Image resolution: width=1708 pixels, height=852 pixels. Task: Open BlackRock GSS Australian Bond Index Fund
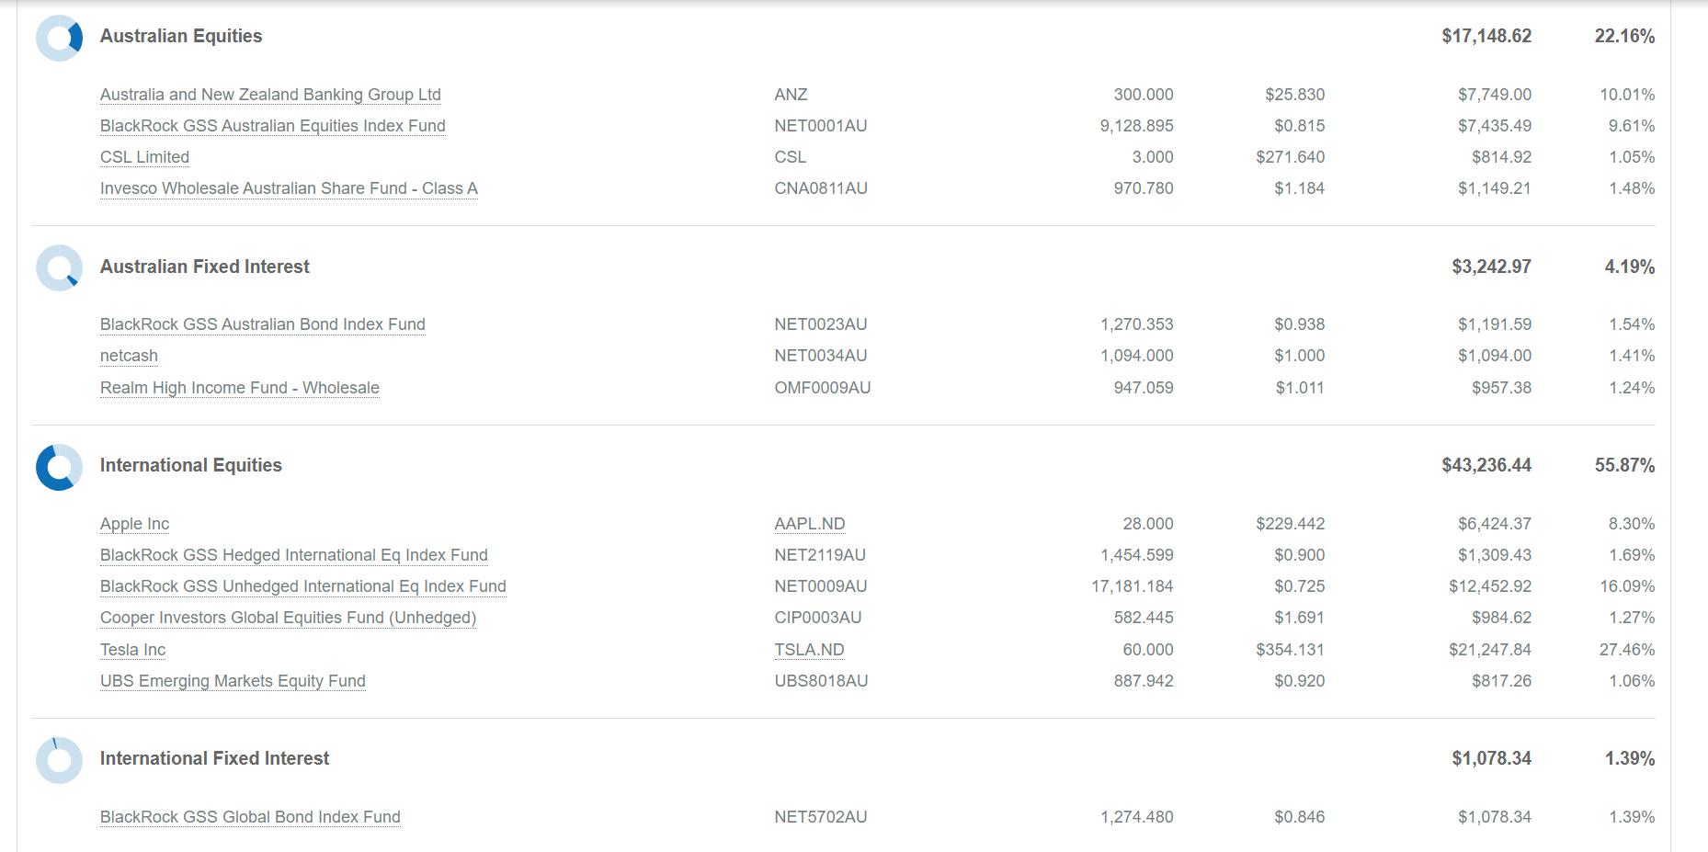coord(262,324)
